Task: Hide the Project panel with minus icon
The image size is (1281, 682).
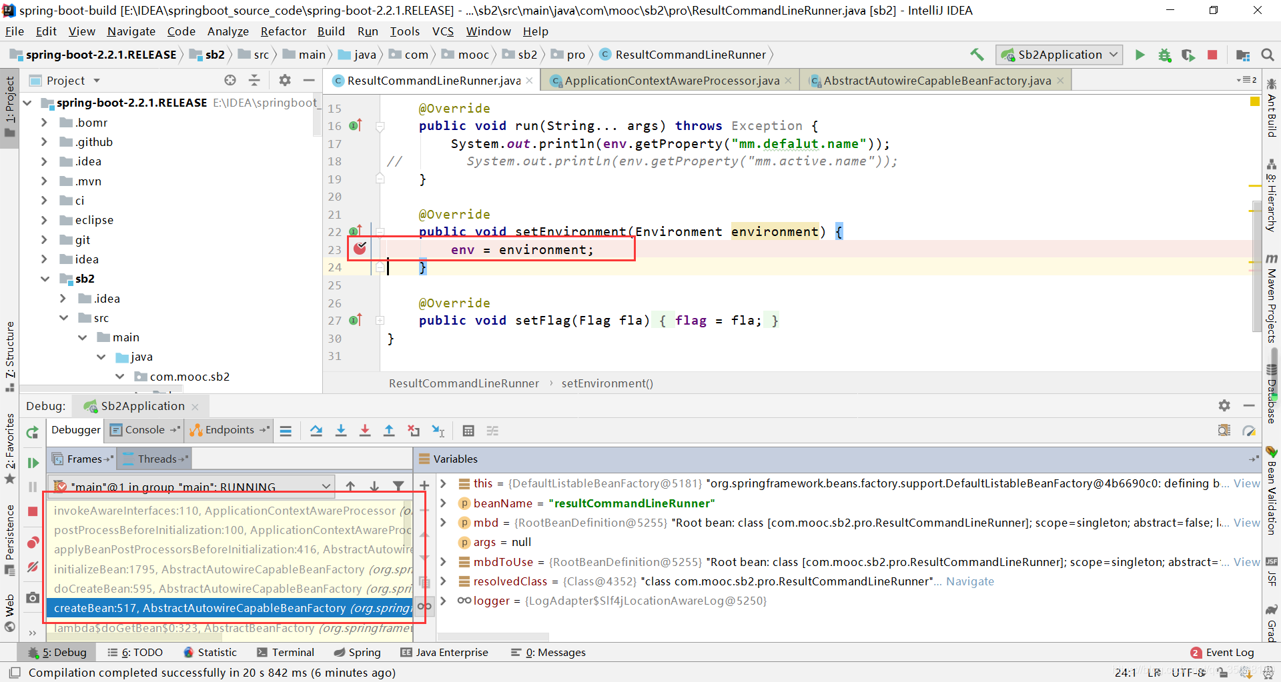Action: pyautogui.click(x=309, y=80)
